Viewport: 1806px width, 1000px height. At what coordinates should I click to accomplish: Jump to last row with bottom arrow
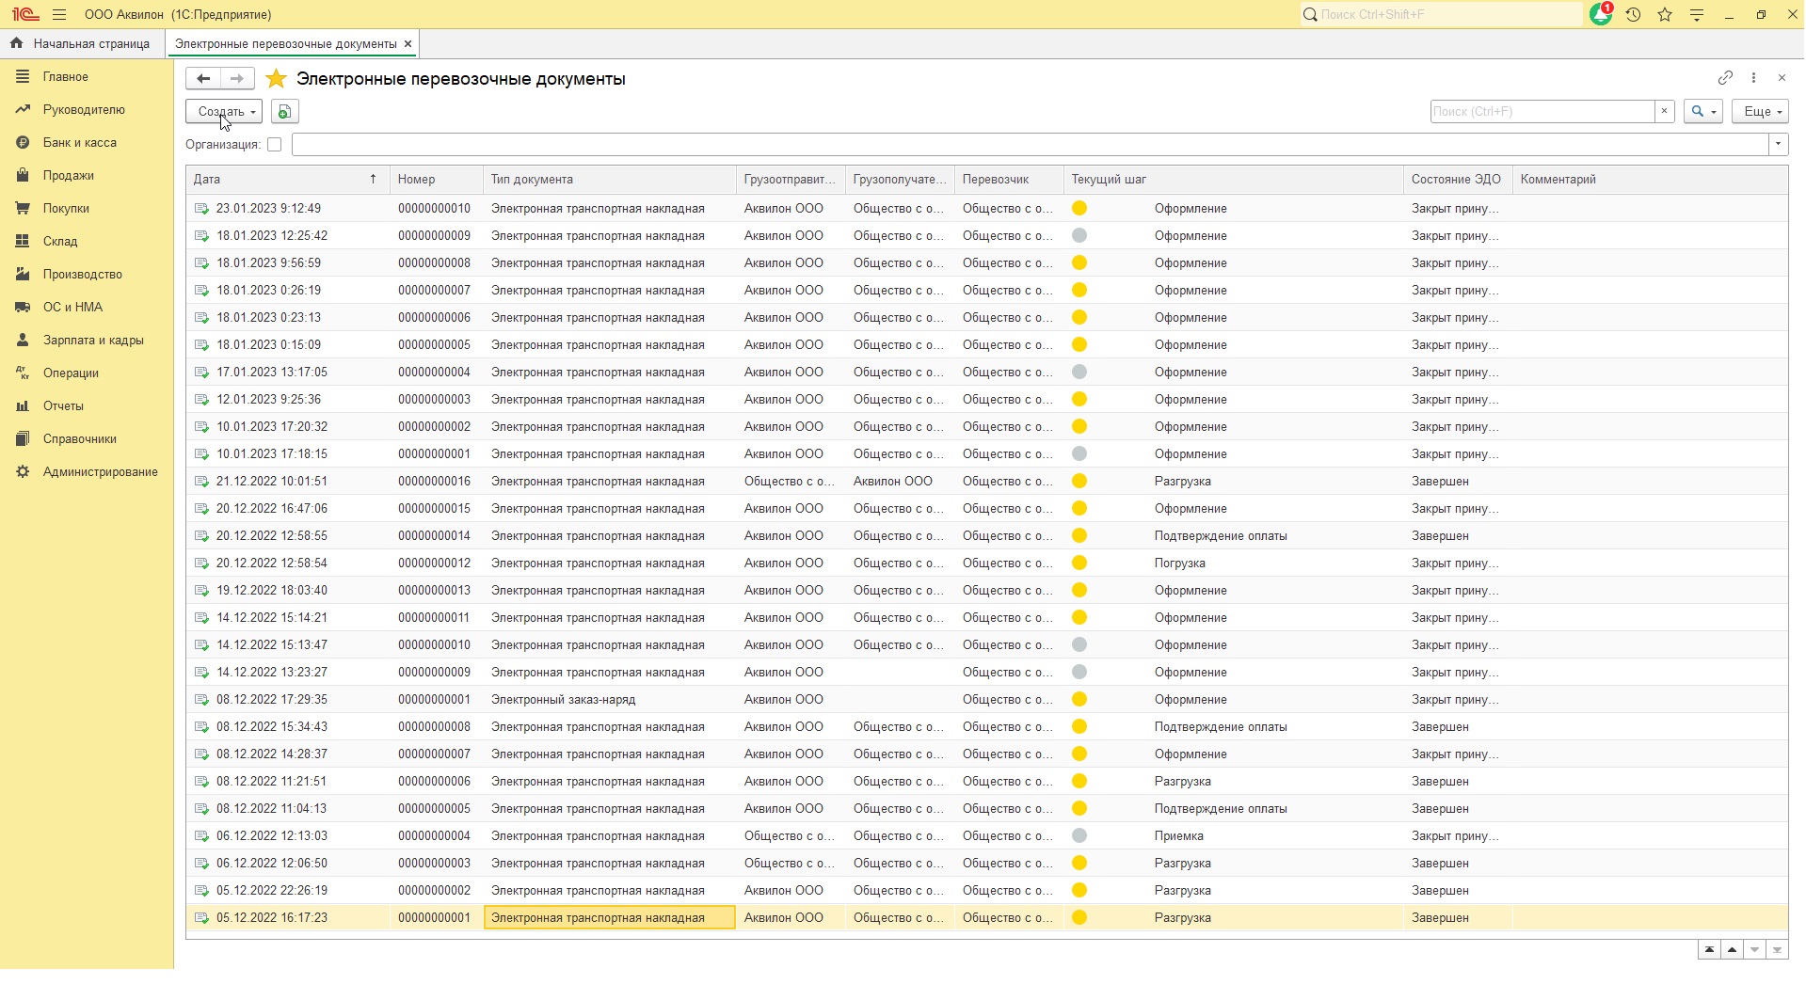pyautogui.click(x=1777, y=950)
